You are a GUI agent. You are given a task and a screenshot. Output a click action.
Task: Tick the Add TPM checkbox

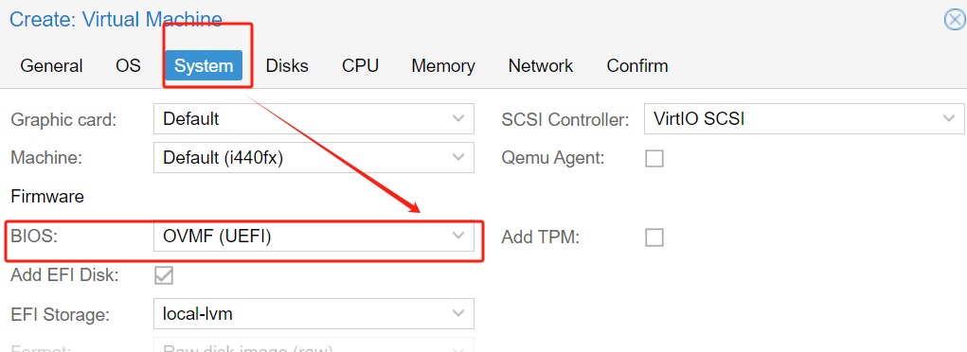tap(654, 238)
